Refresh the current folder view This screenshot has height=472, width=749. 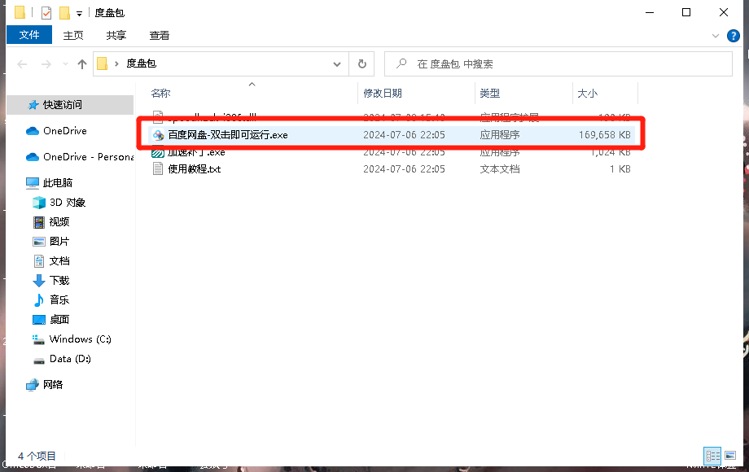(362, 64)
